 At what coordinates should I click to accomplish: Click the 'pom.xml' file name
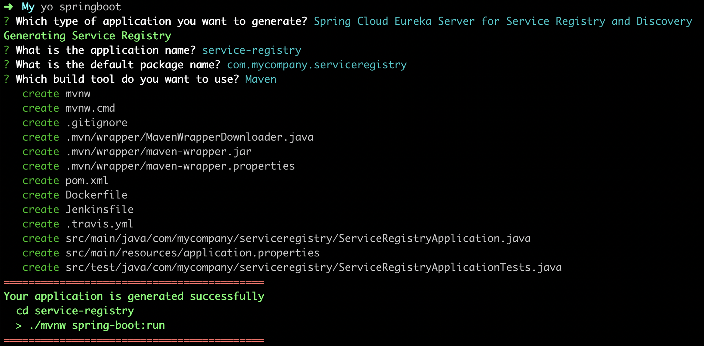87,180
